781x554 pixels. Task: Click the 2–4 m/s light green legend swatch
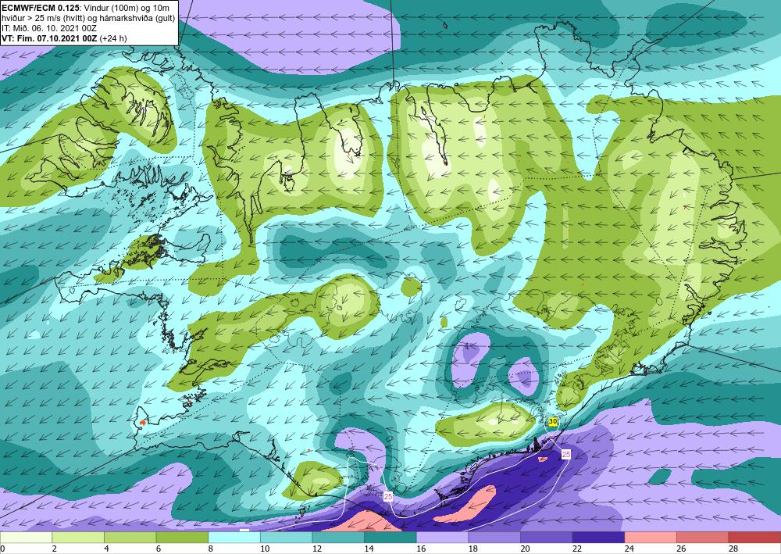[78, 538]
